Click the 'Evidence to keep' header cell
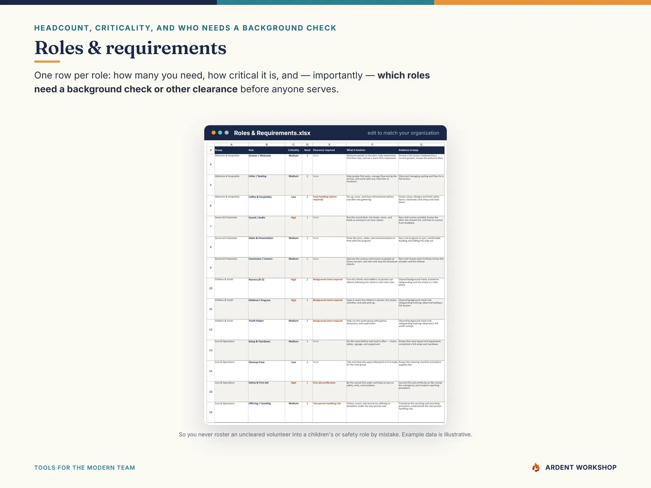Screen dimensions: 651x488 click(421, 150)
